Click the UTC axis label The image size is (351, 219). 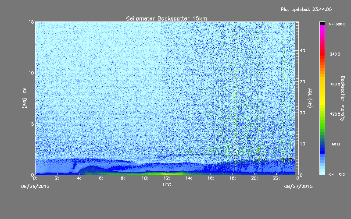click(x=167, y=184)
